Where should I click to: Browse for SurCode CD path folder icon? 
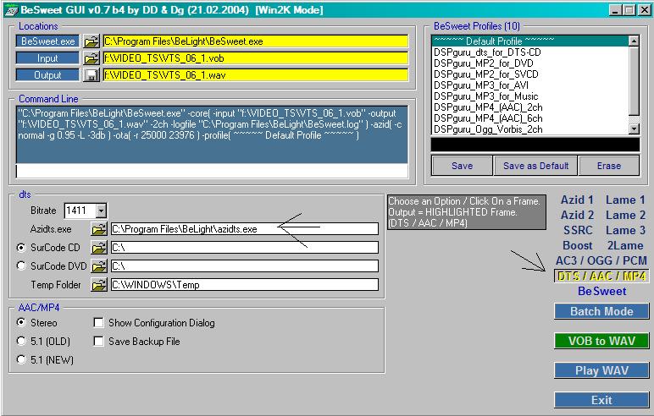coord(99,248)
